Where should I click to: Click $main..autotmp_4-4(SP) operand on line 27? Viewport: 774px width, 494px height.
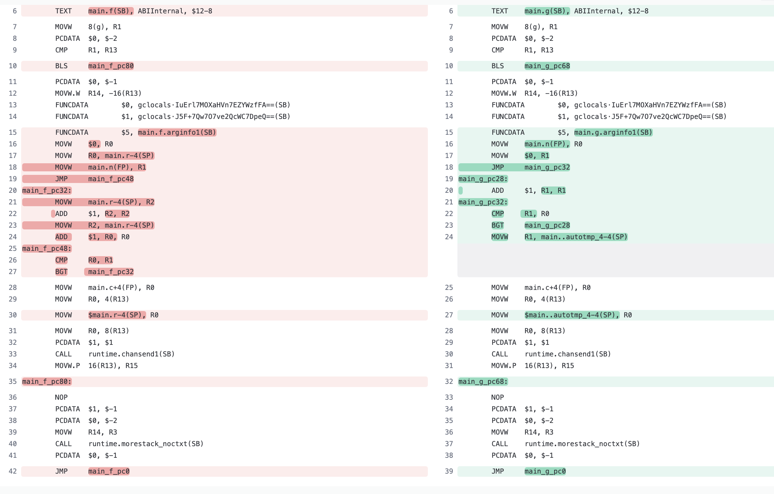click(x=572, y=315)
